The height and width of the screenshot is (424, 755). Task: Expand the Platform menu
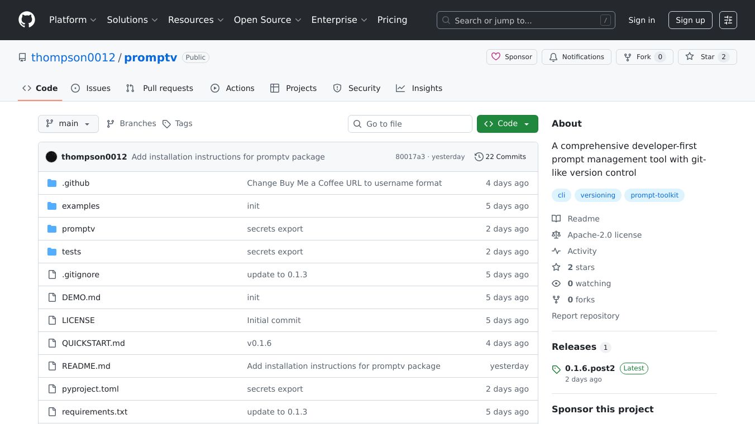pos(73,20)
